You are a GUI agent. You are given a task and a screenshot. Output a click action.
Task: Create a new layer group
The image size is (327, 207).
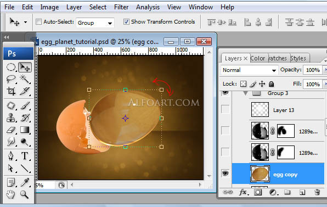pyautogui.click(x=287, y=192)
